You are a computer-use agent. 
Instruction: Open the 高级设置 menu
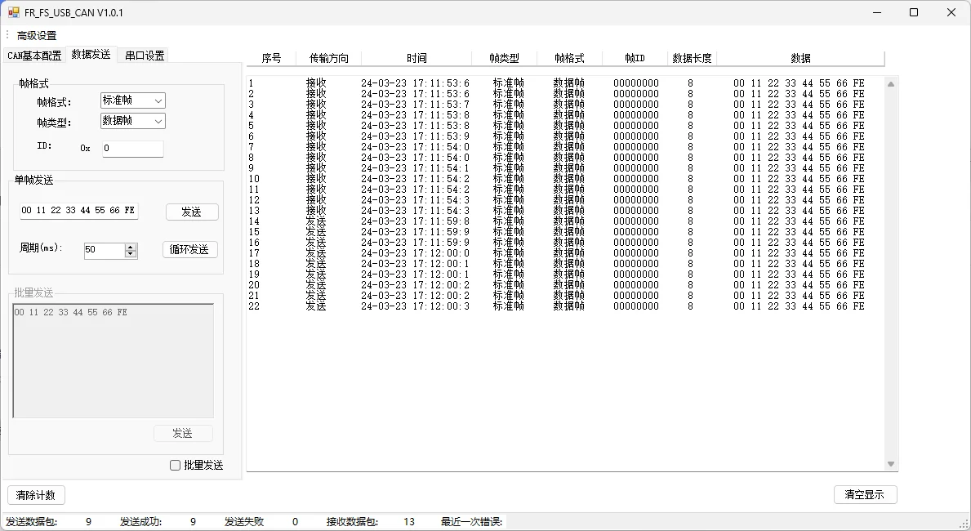point(37,36)
